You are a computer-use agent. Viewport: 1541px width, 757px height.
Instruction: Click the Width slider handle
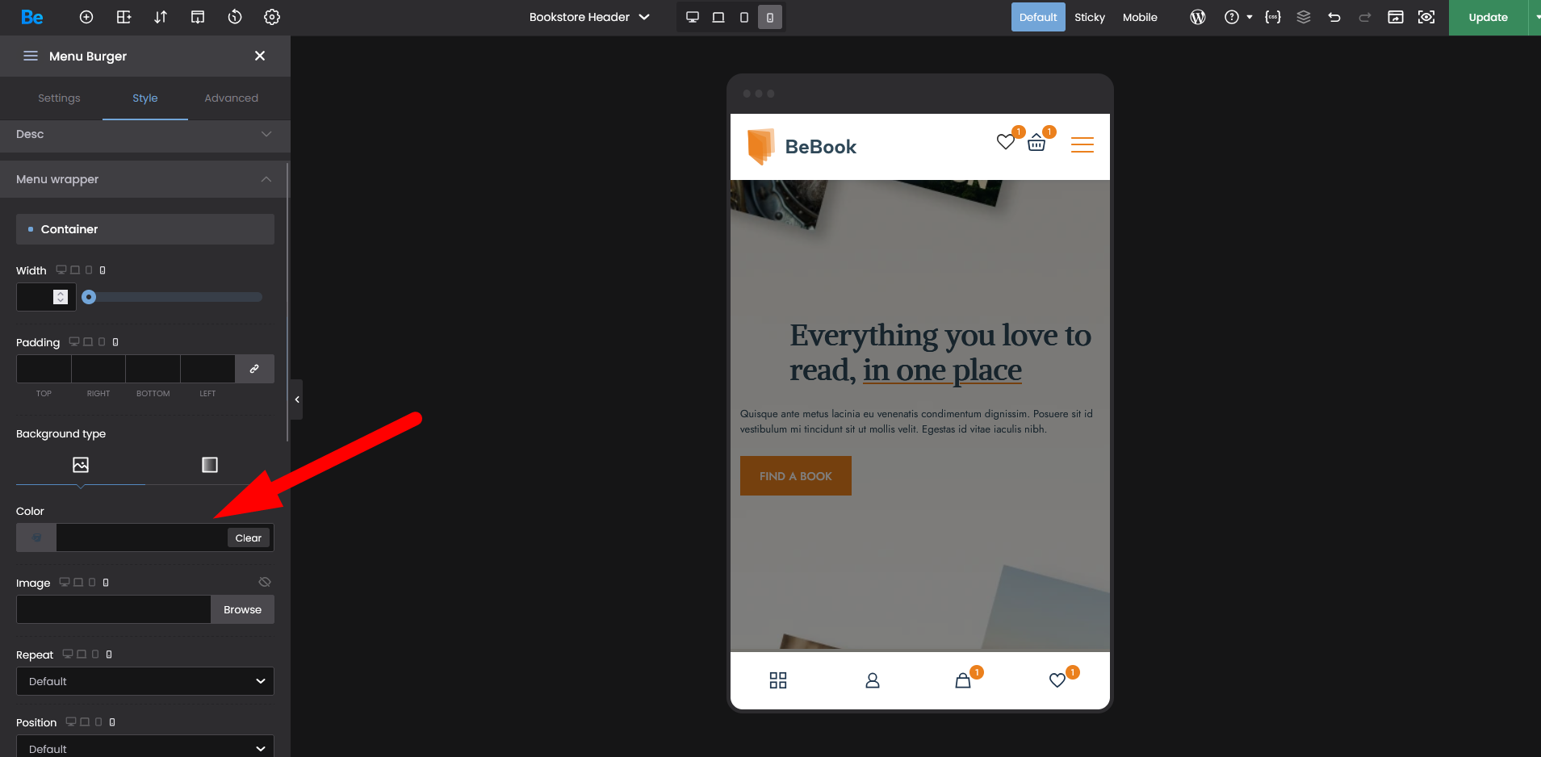point(89,297)
